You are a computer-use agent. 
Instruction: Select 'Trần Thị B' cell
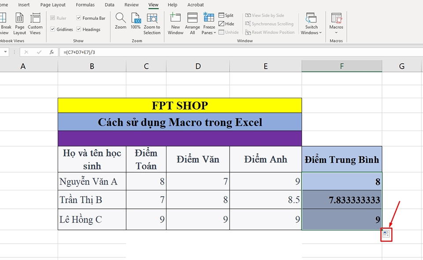point(92,200)
